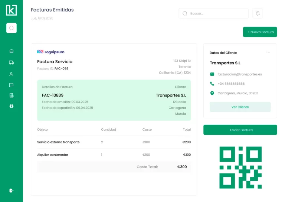Screen dimensions: 285x202
Task: Click the Logoipsum company logo
Action: (51, 52)
